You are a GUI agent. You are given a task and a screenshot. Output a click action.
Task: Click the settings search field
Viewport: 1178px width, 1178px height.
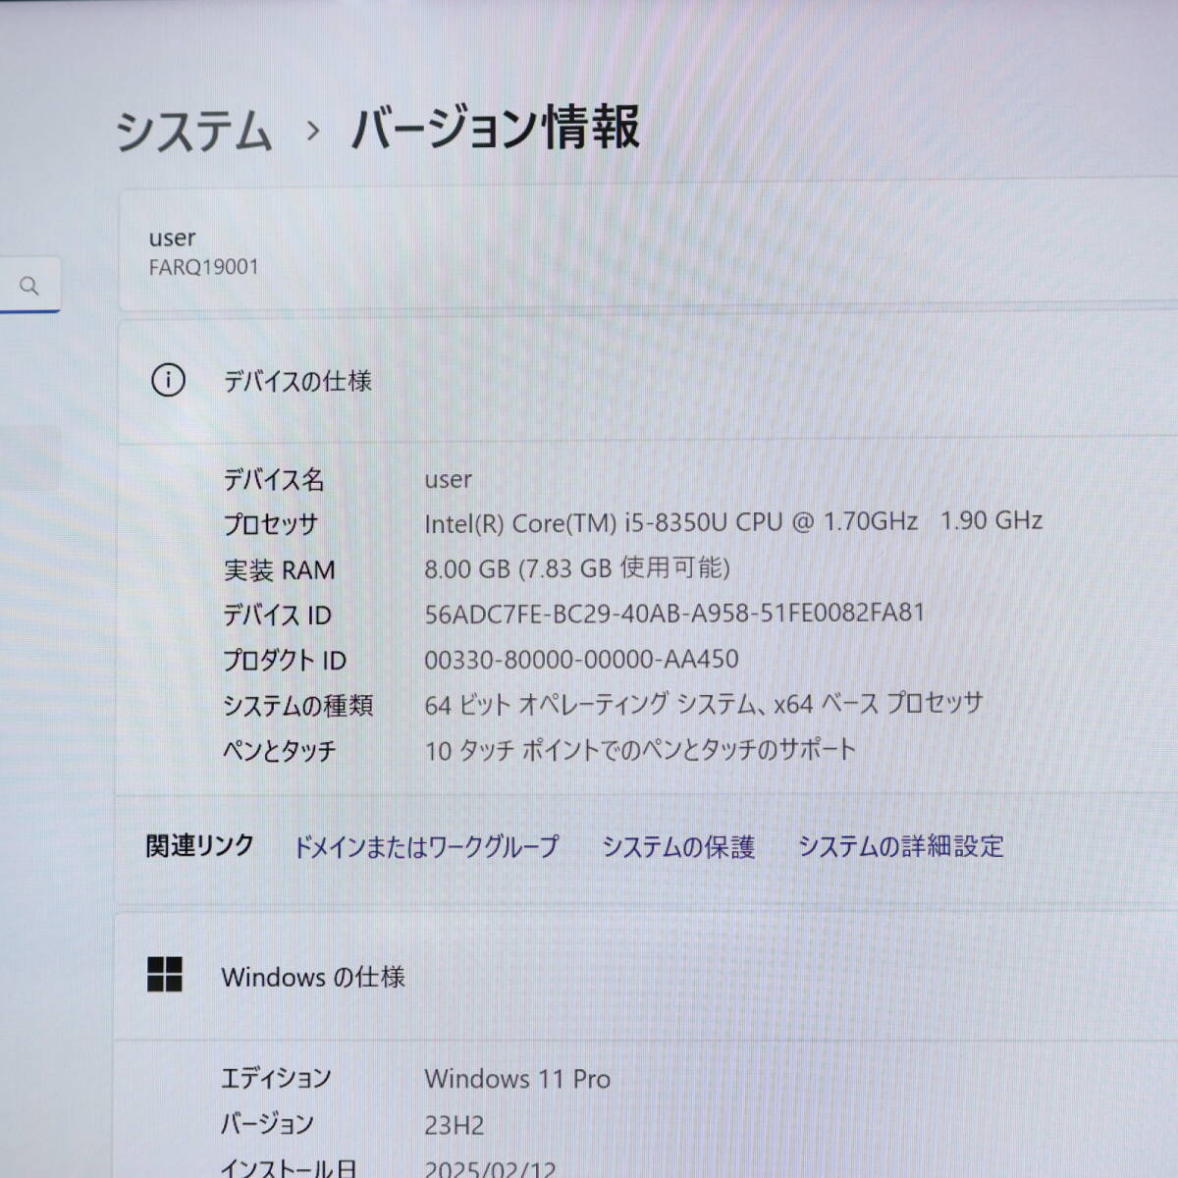click(x=29, y=286)
